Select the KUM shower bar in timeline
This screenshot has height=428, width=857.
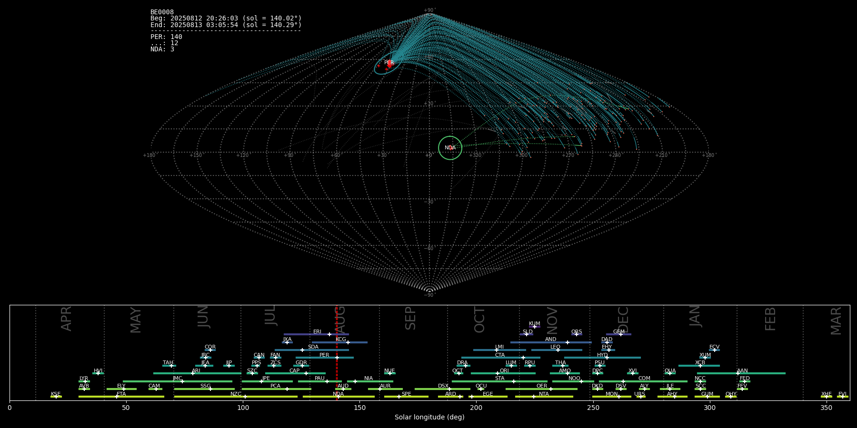535,327
